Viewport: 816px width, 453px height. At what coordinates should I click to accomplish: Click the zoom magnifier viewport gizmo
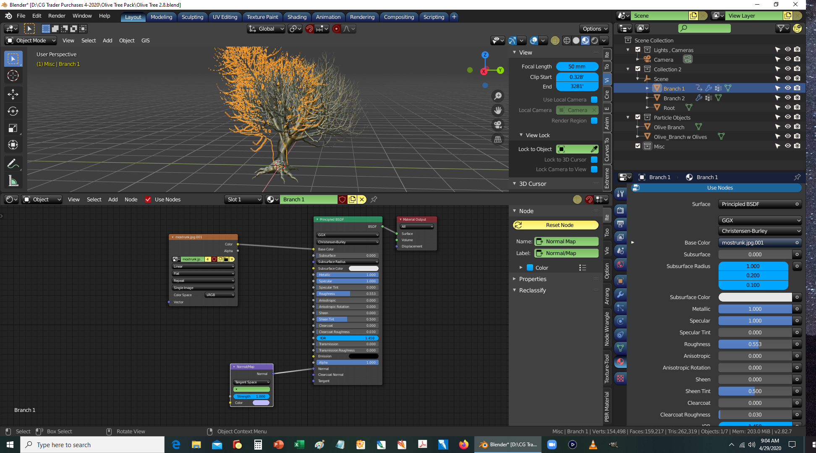pyautogui.click(x=498, y=96)
